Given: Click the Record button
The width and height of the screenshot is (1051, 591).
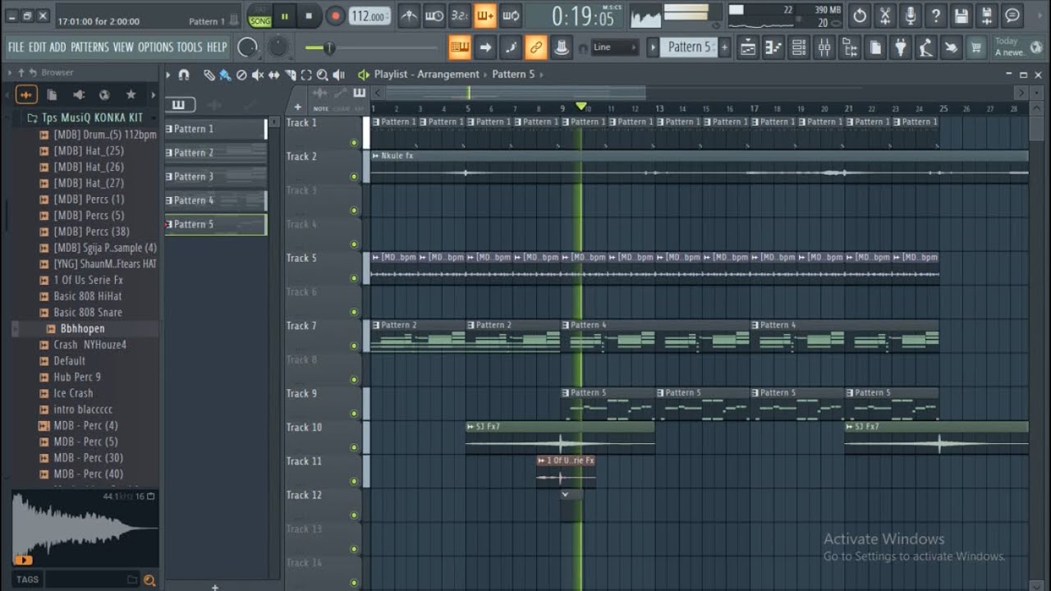Looking at the screenshot, I should coord(335,16).
